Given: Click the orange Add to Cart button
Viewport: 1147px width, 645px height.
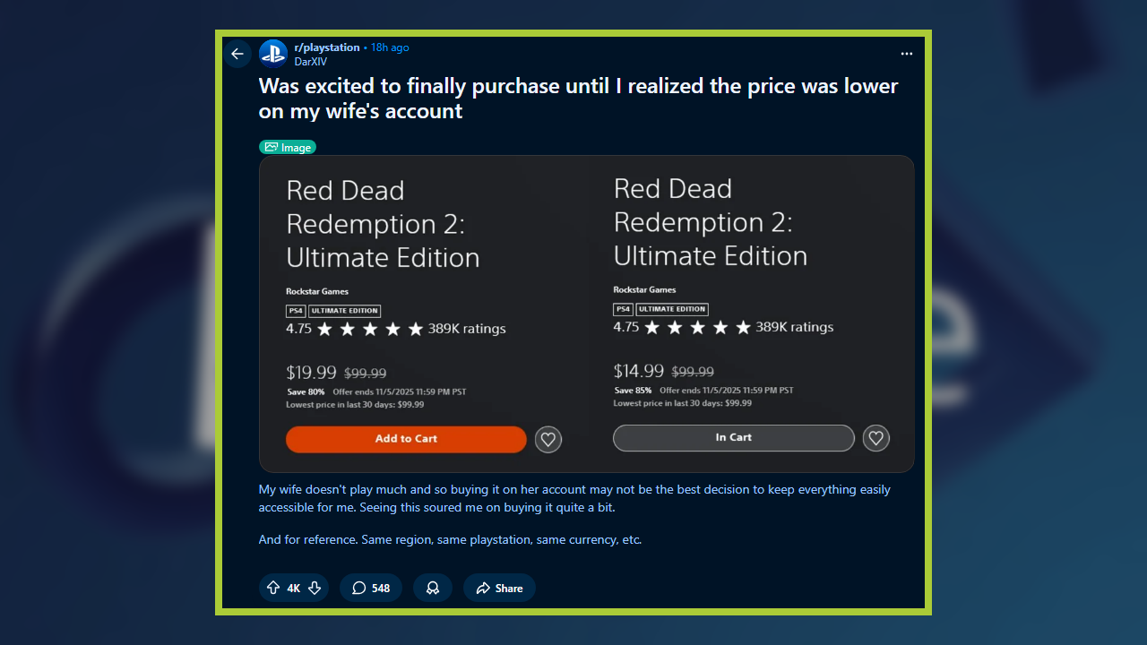Looking at the screenshot, I should coord(406,439).
